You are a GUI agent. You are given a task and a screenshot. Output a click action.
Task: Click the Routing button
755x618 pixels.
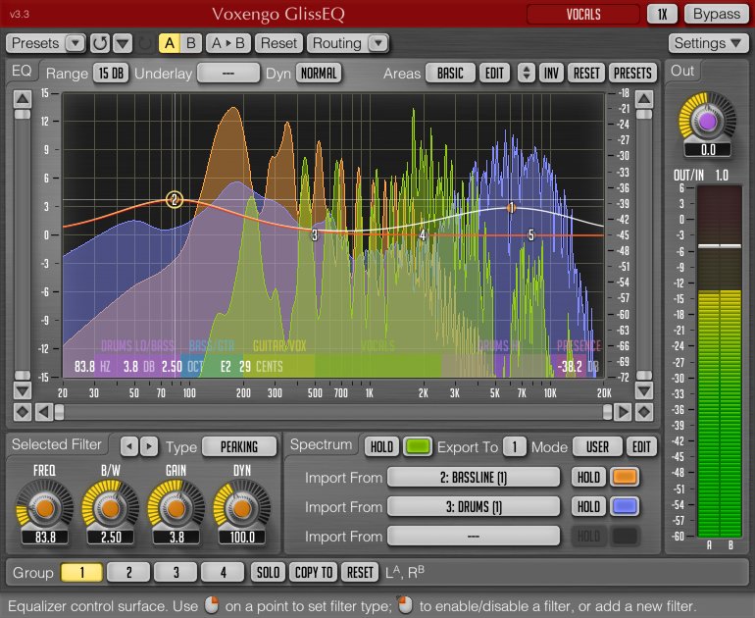[337, 43]
